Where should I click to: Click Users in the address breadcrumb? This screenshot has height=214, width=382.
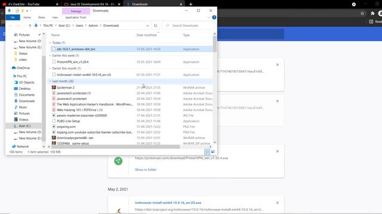pyautogui.click(x=79, y=26)
